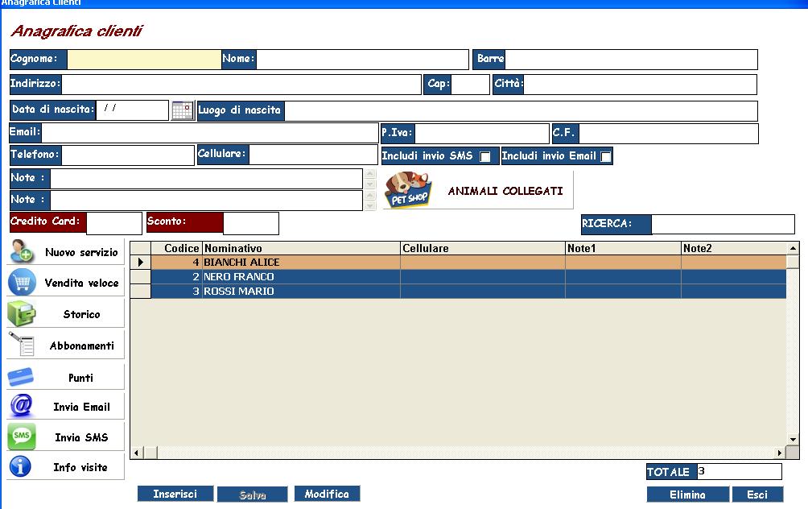
Task: Click the Elimina button
Action: coord(687,495)
